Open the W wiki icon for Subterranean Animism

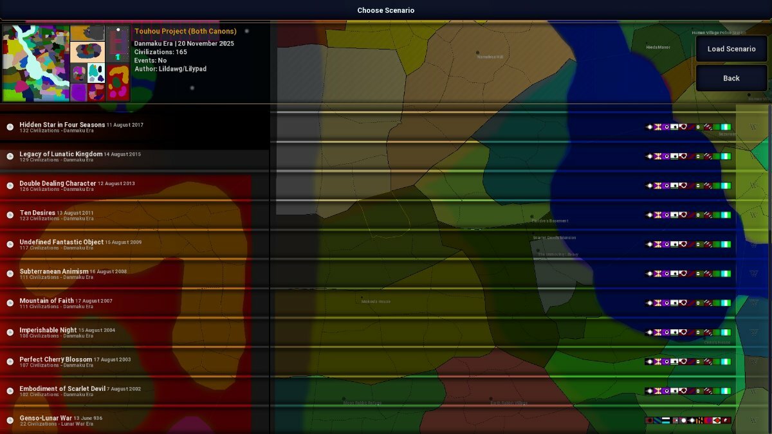(x=753, y=274)
